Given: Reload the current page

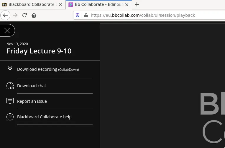Looking at the screenshot, I should [24, 15].
